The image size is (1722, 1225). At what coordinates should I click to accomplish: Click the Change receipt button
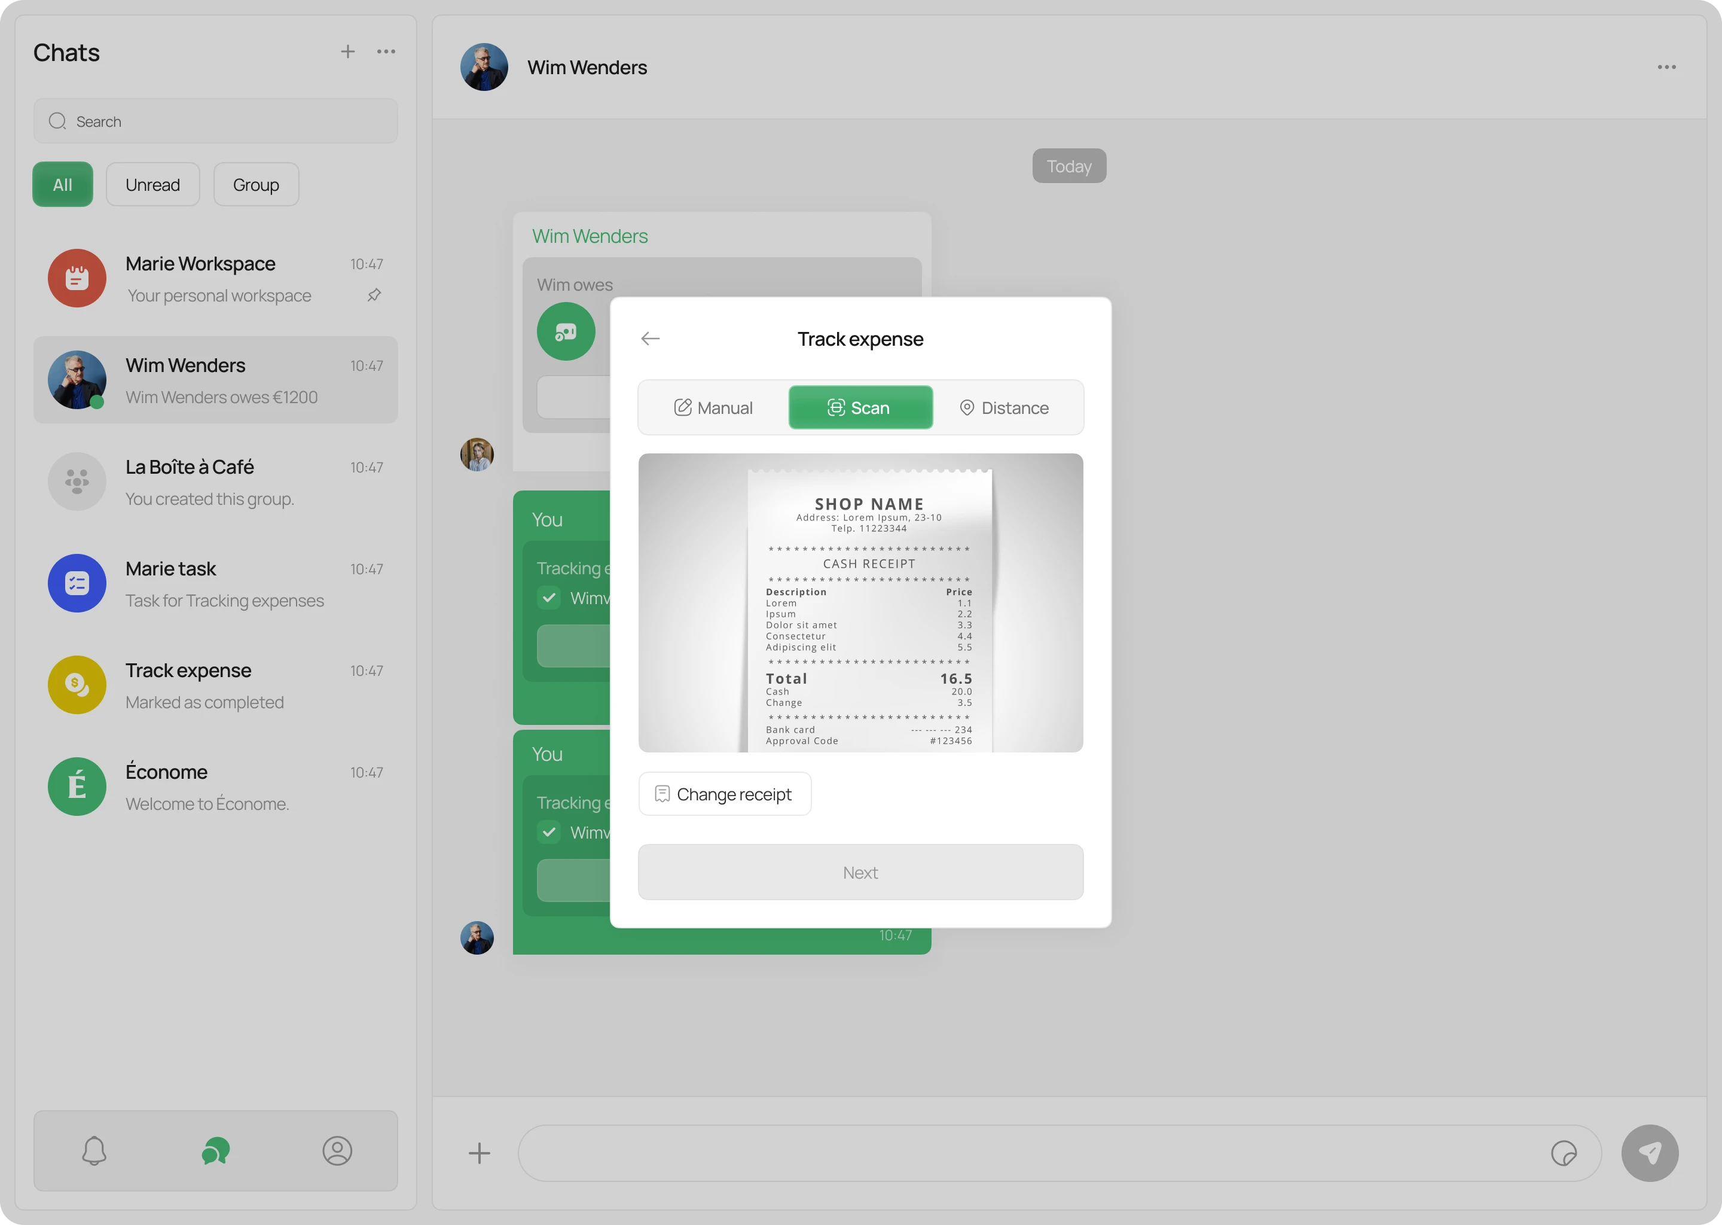click(x=725, y=794)
